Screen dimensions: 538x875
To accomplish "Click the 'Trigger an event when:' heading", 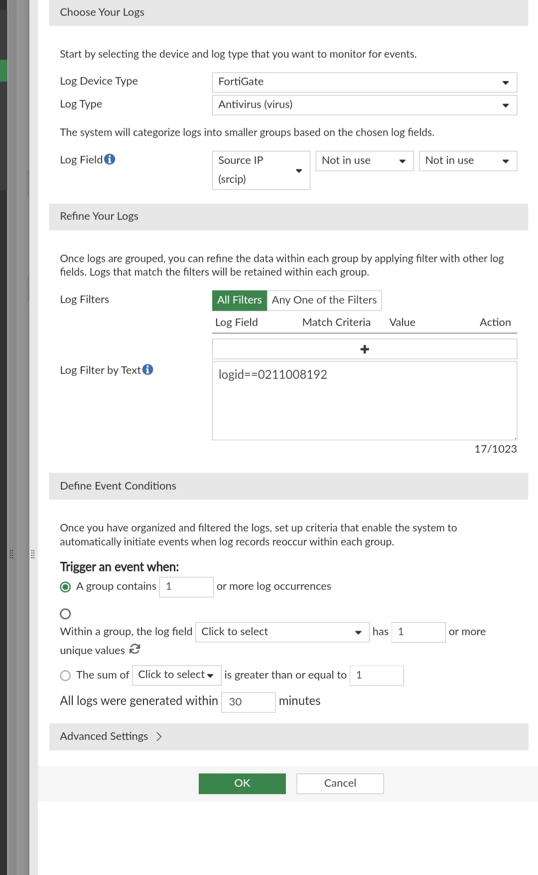I will (x=120, y=567).
